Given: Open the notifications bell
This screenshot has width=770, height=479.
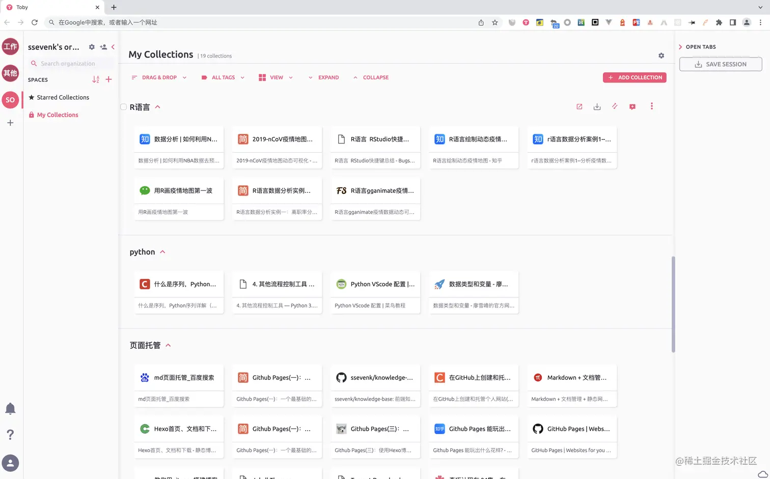Looking at the screenshot, I should coord(10,408).
